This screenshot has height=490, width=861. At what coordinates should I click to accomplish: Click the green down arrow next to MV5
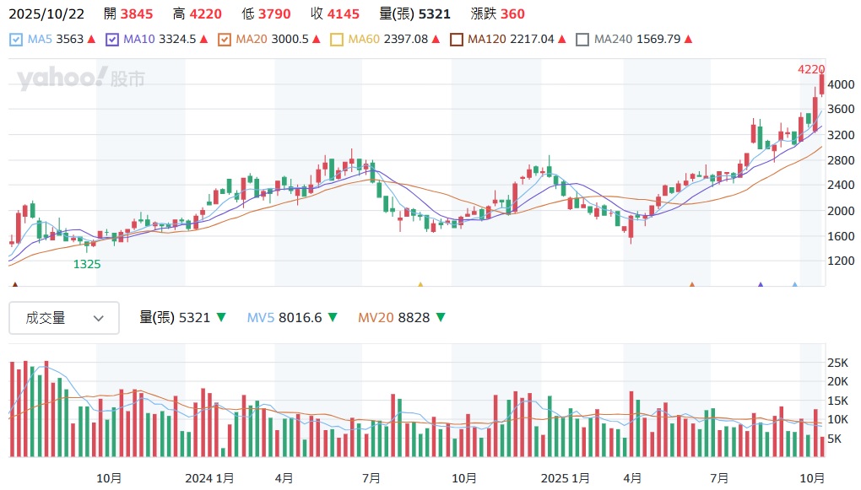tap(333, 318)
